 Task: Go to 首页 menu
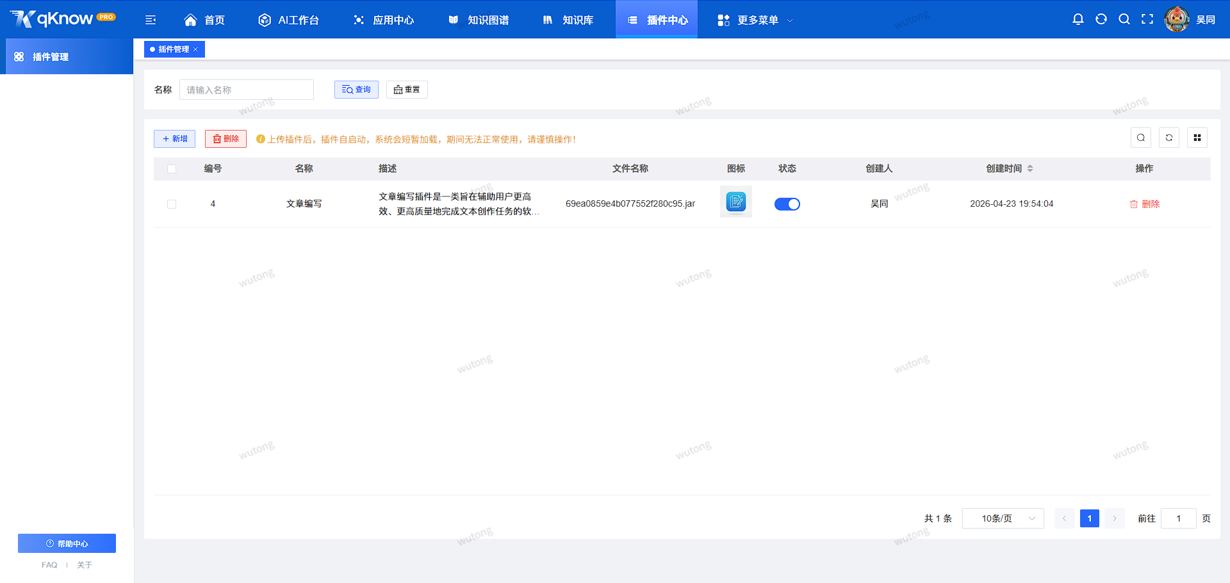tap(204, 20)
